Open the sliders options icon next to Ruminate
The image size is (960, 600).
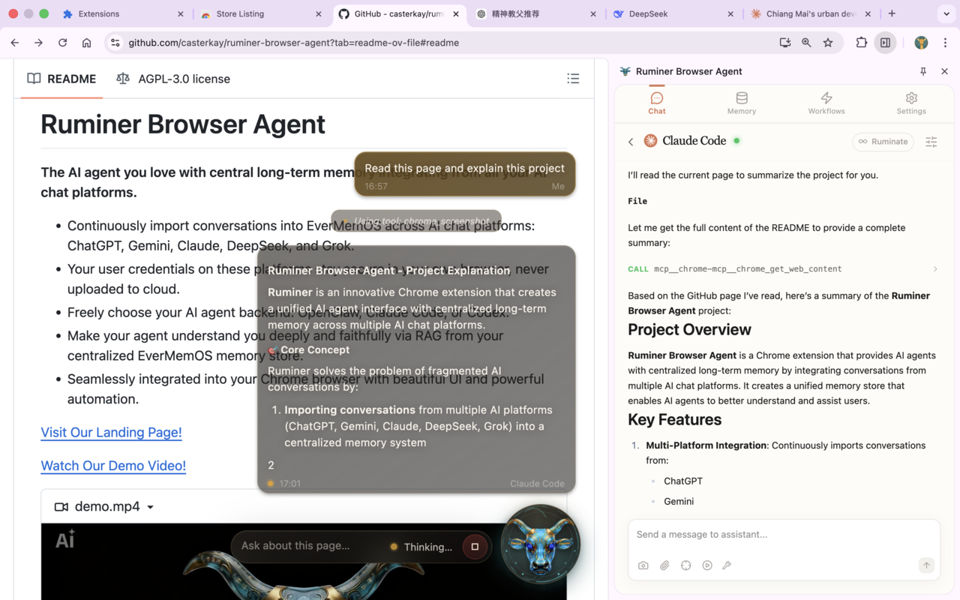pyautogui.click(x=931, y=142)
